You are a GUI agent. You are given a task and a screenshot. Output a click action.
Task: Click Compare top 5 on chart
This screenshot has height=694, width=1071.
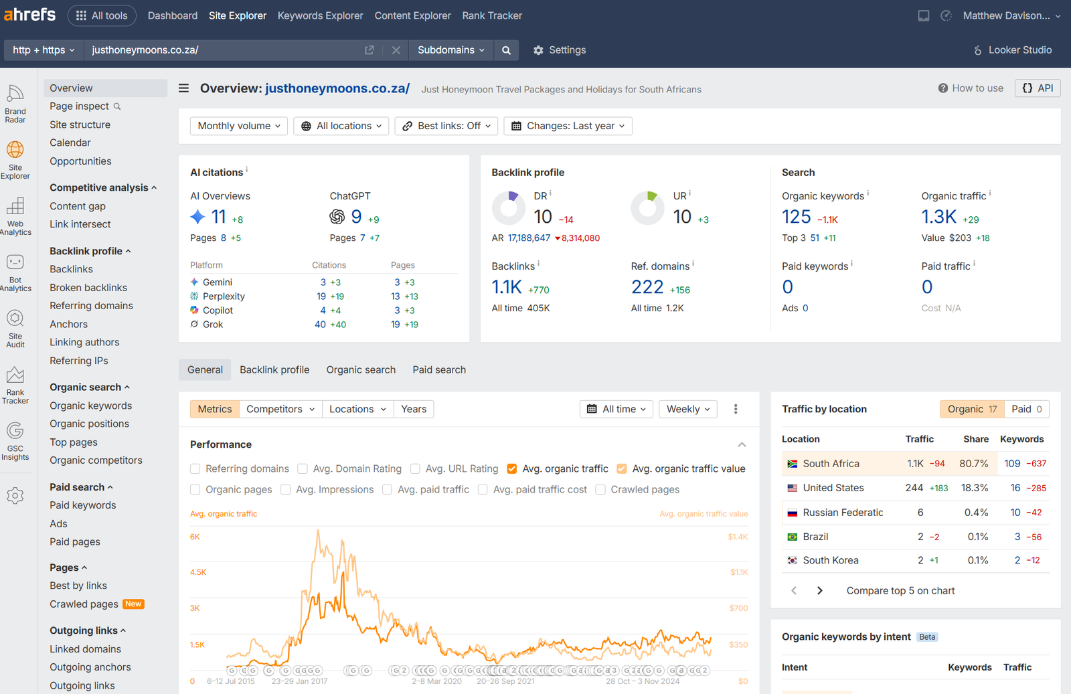pos(900,590)
